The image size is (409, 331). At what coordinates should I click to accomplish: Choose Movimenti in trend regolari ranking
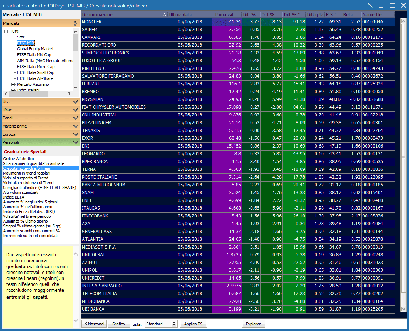[27, 173]
